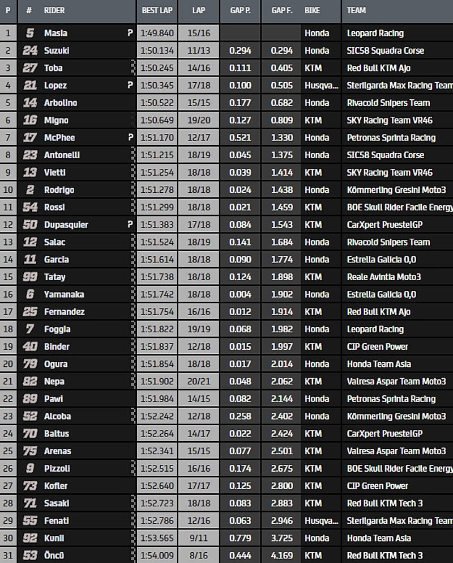Screen dimensions: 453x563
Task: Click Binder's lap count 12/18 cell
Action: (x=199, y=346)
